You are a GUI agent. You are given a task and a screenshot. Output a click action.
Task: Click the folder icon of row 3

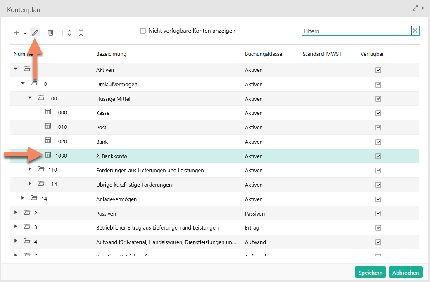[27, 226]
